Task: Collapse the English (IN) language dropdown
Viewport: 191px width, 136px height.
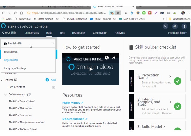Action: [52, 43]
